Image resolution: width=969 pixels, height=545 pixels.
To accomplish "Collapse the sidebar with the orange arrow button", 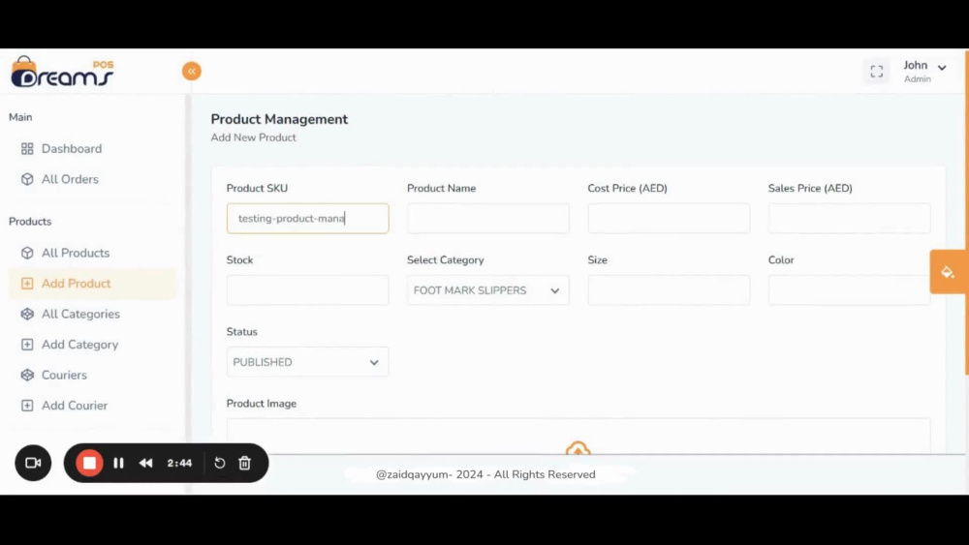I will [192, 71].
